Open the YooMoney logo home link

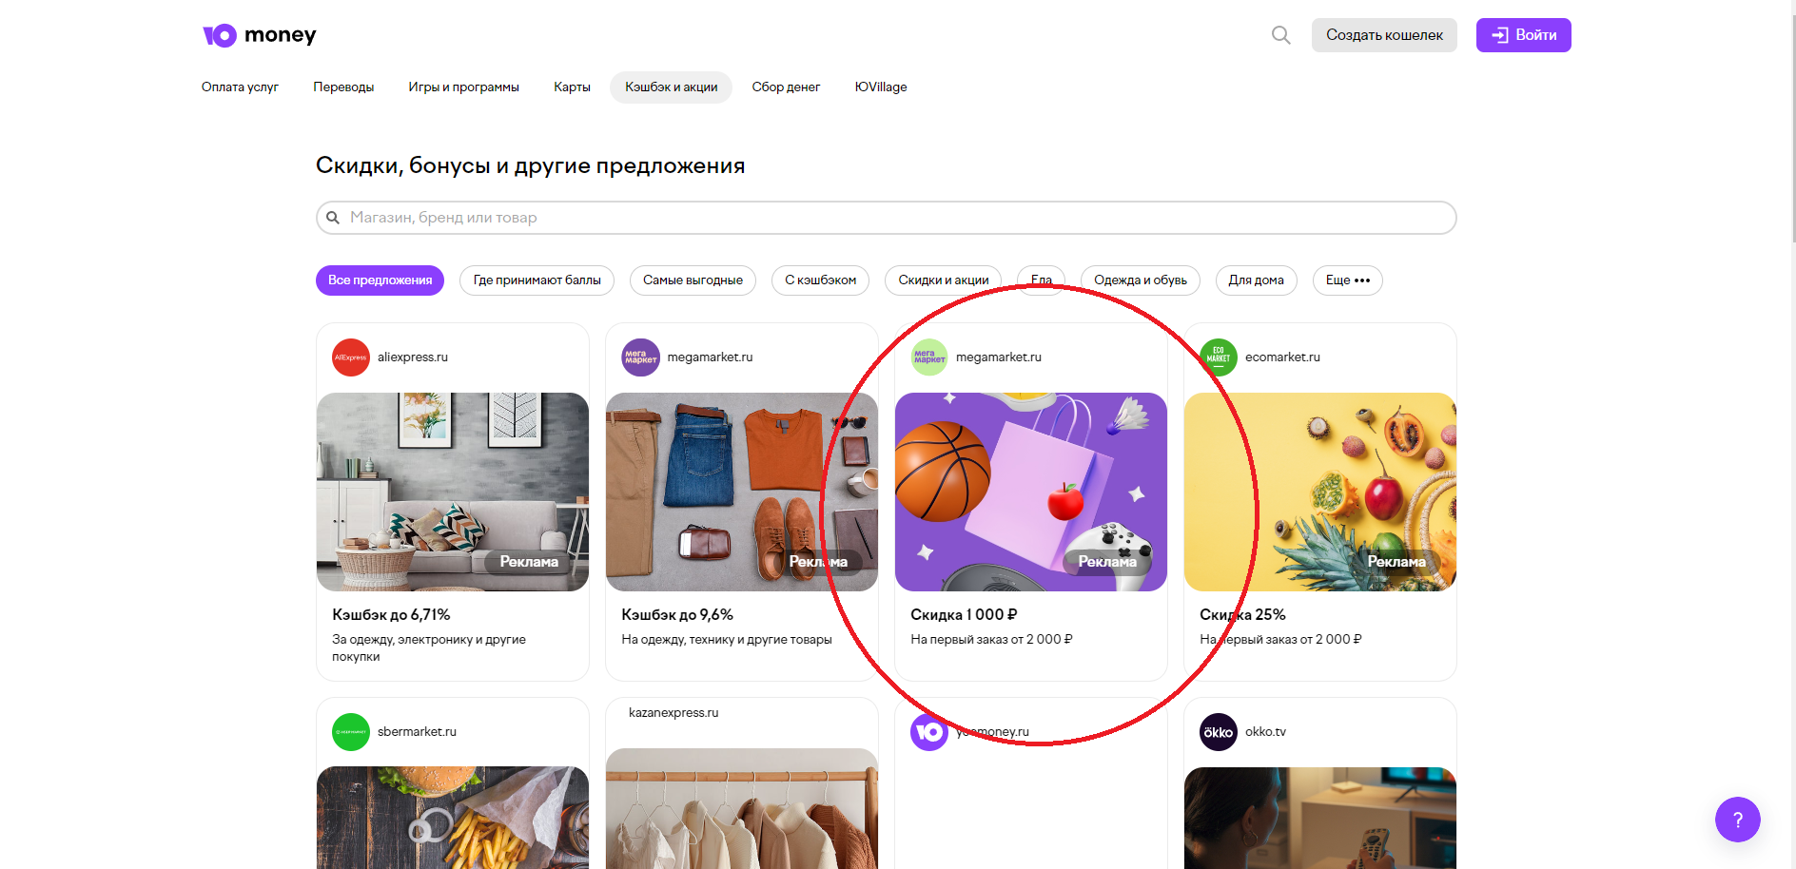pos(259,35)
